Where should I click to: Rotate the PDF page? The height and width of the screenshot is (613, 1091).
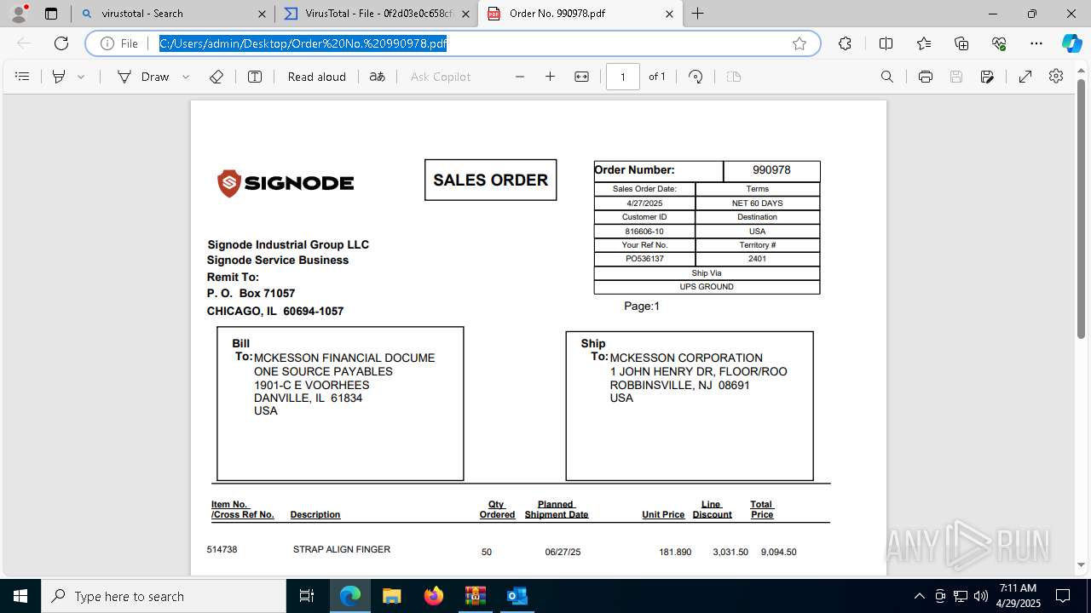pos(696,77)
